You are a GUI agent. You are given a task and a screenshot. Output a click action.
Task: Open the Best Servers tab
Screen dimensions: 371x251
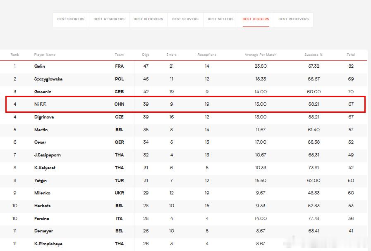(x=185, y=19)
